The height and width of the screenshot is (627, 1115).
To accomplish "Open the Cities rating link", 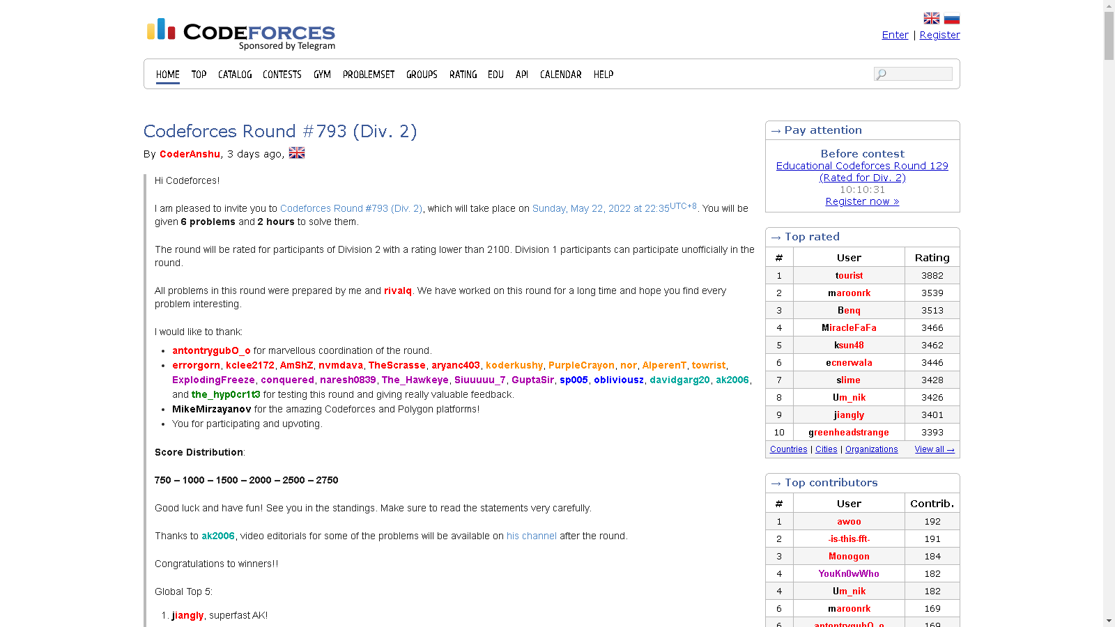I will tap(826, 449).
